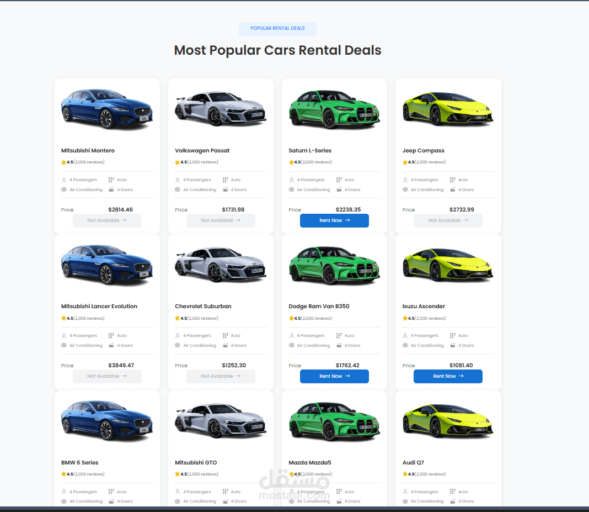Image resolution: width=589 pixels, height=512 pixels.
Task: Click the Chevrolet Suburban title
Action: pos(203,306)
